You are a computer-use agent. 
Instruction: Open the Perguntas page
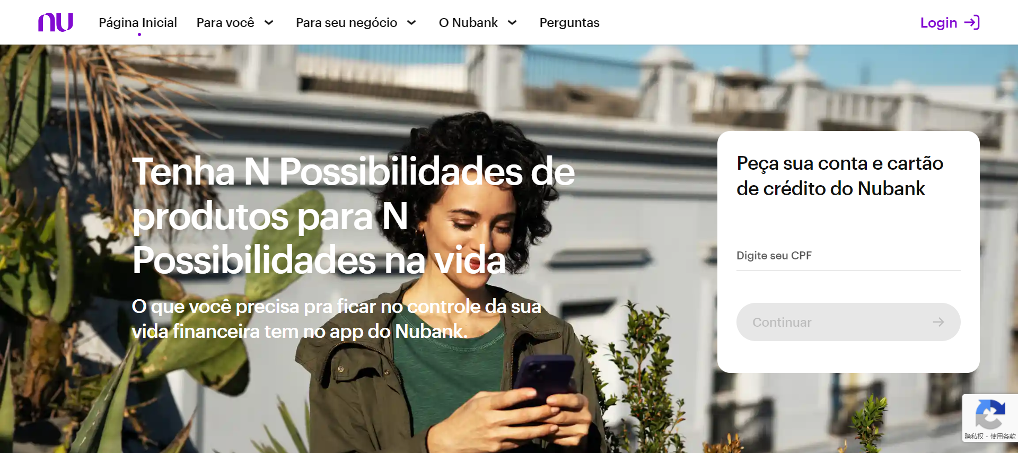[569, 23]
